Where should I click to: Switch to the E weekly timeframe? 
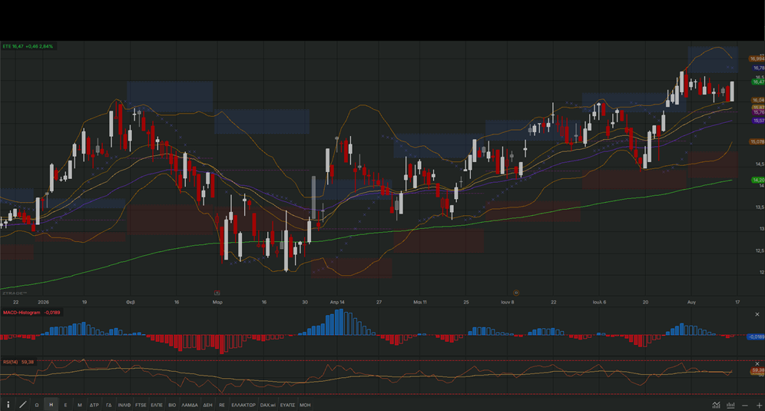point(65,405)
